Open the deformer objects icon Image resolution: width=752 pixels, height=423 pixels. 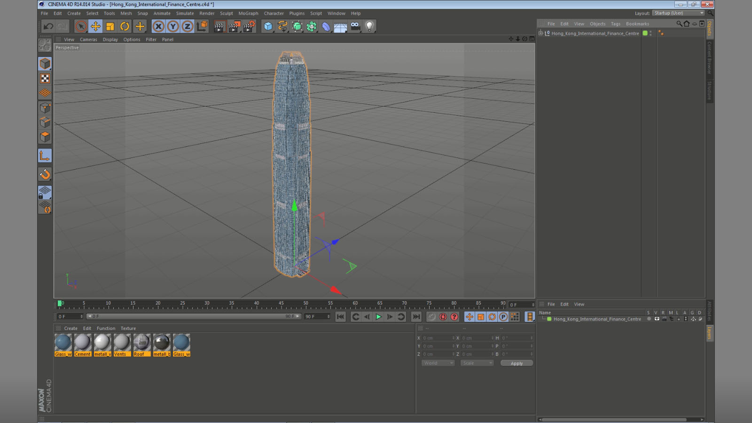(x=326, y=26)
